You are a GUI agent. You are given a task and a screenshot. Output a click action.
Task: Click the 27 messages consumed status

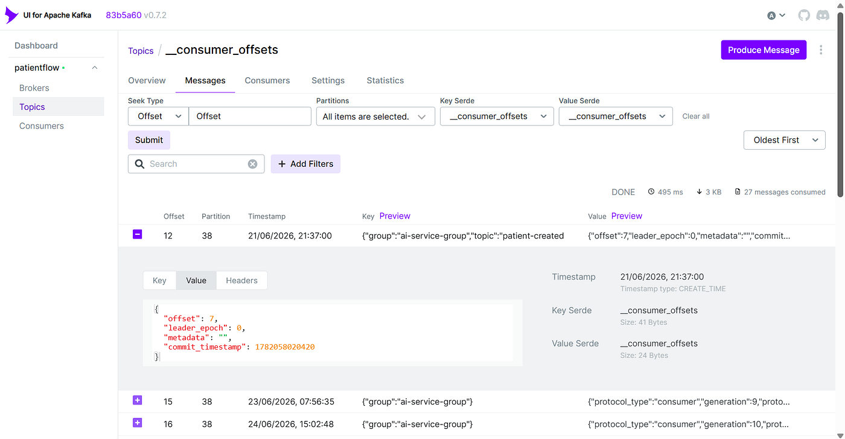coord(780,192)
